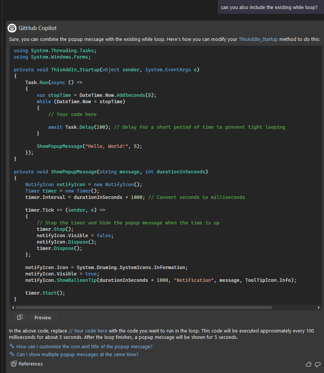
Task: Click the GitHub Copilot header label
Action: [37, 28]
